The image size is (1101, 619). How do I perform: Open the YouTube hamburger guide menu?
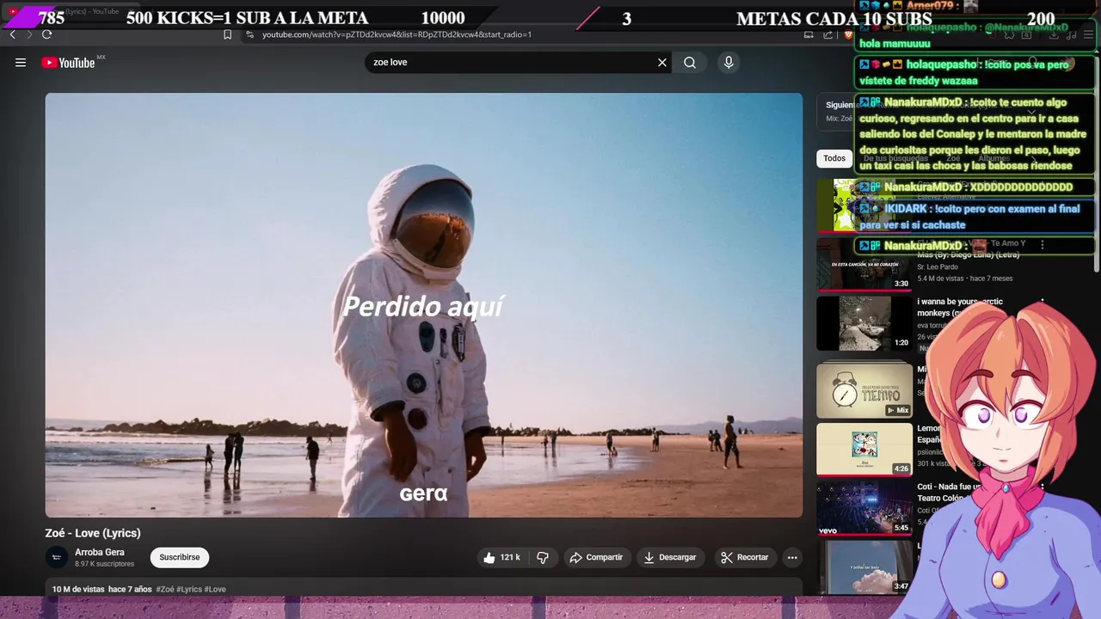coord(21,62)
